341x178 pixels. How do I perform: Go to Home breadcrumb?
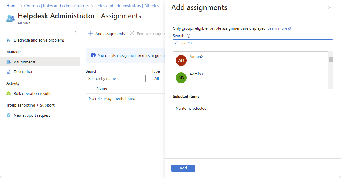12,6
